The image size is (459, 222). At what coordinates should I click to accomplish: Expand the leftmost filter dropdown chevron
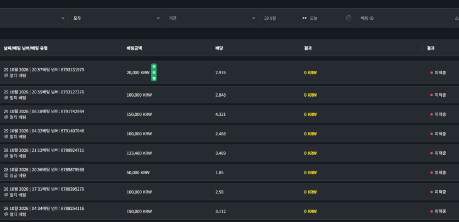(x=63, y=18)
